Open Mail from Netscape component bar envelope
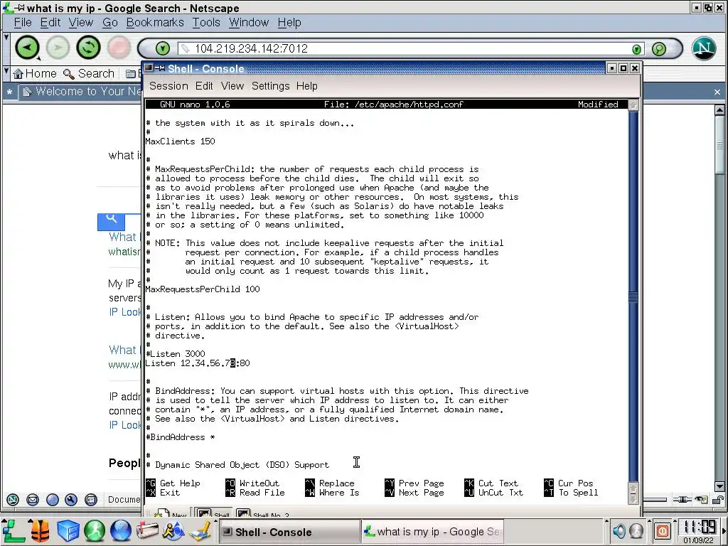The height and width of the screenshot is (546, 728). [33, 500]
